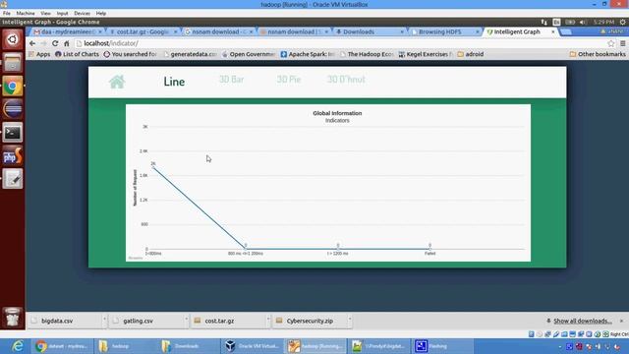Expand options arrow for cost.tar.gz download

[268, 321]
